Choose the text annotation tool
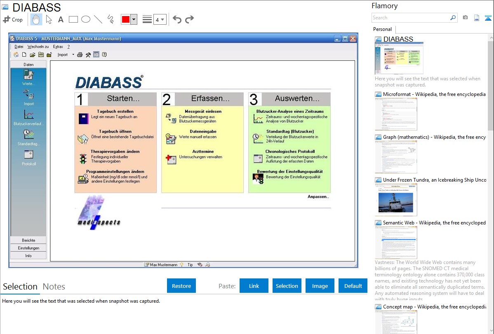 (61, 19)
